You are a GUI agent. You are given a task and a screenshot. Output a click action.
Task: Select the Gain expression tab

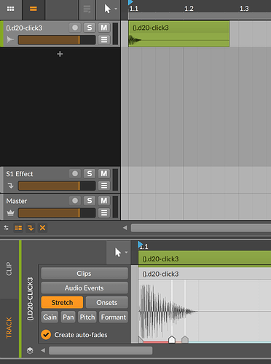[50, 317]
